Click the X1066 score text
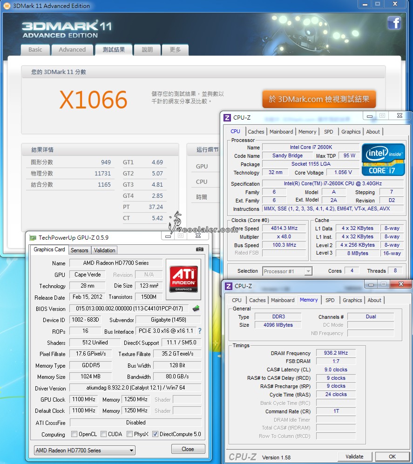This screenshot has width=413, height=464. coord(94,100)
